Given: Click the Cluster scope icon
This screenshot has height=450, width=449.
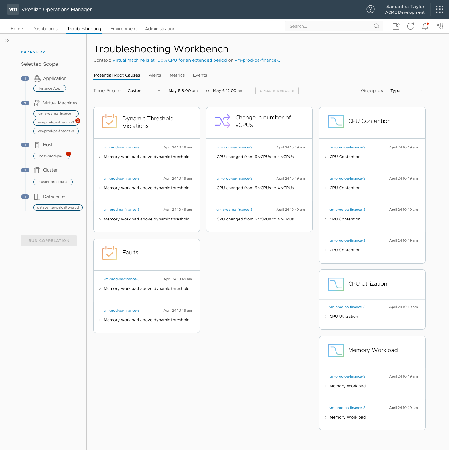Looking at the screenshot, I should tap(37, 170).
